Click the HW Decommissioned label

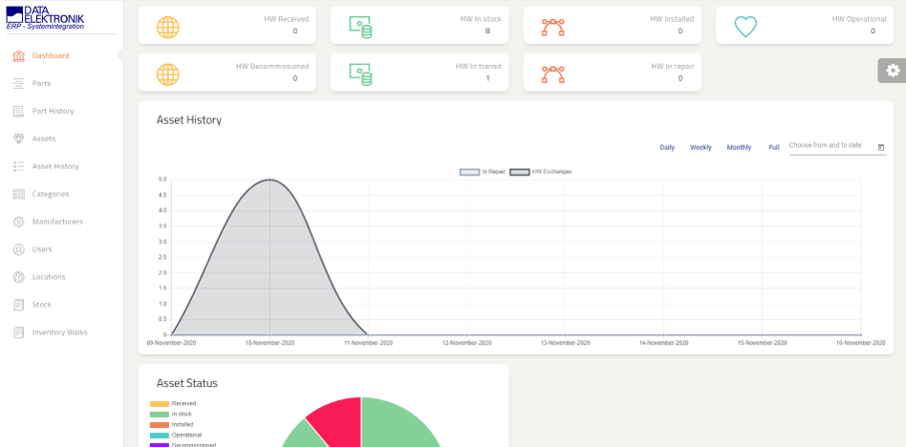point(272,67)
